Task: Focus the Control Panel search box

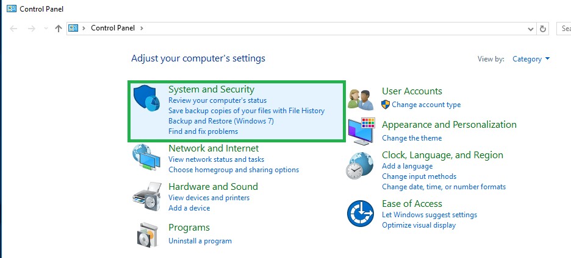Action: click(564, 29)
